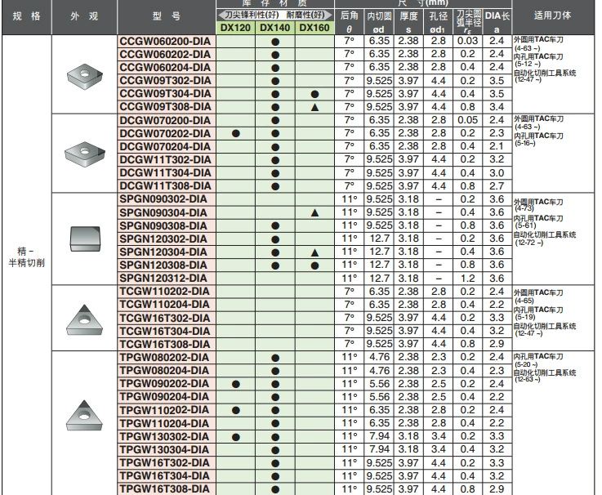Viewport: 602px width, 495px height.
Task: Click the TCGW triangle insert image
Action: point(84,320)
